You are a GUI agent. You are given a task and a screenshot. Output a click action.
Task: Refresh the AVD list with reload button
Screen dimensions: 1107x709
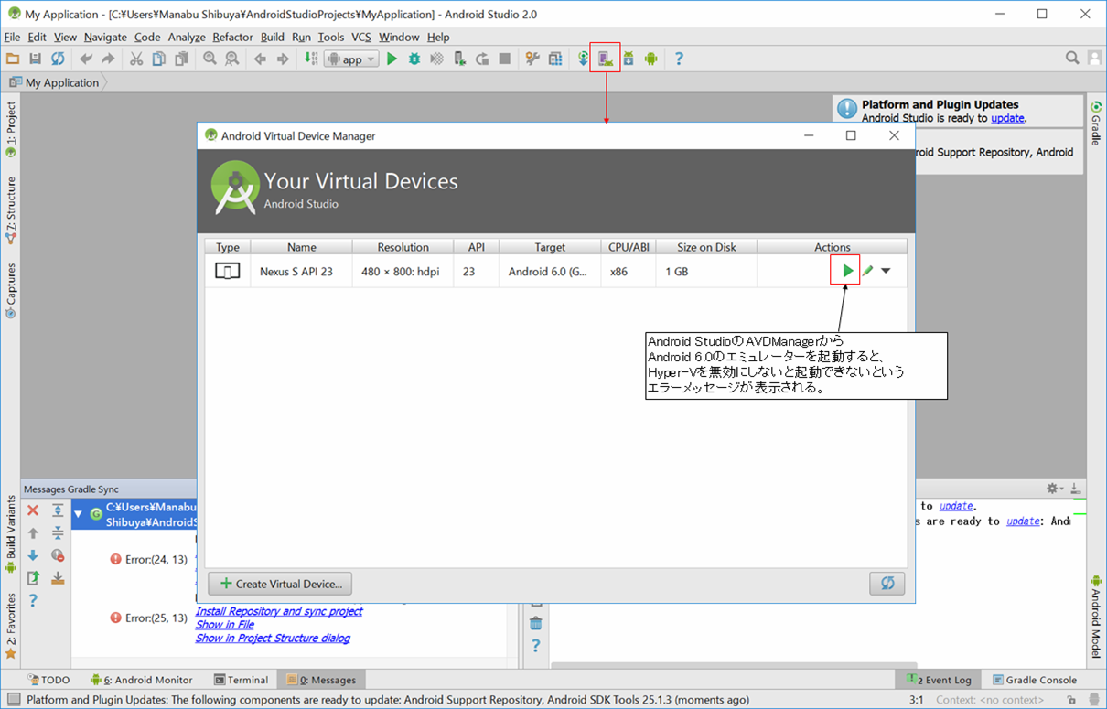[x=887, y=584]
